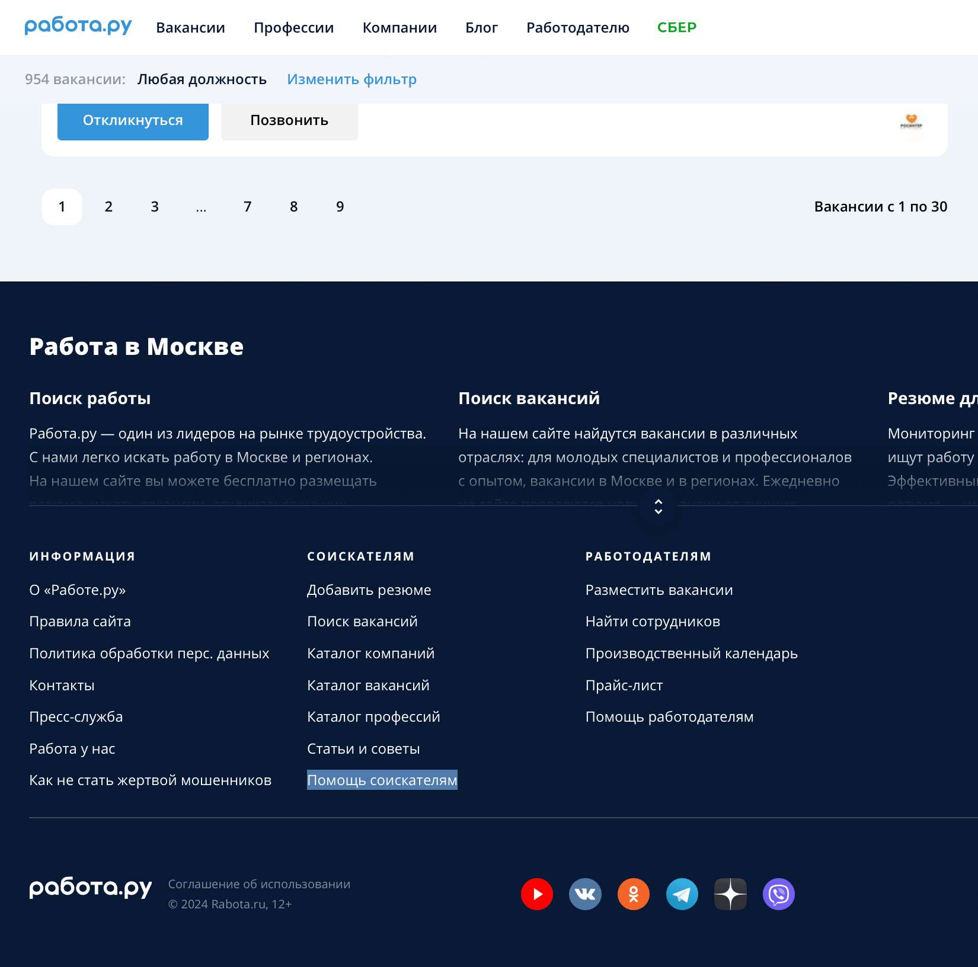Click the company logo on vacancy card
This screenshot has height=967, width=978.
coord(912,122)
